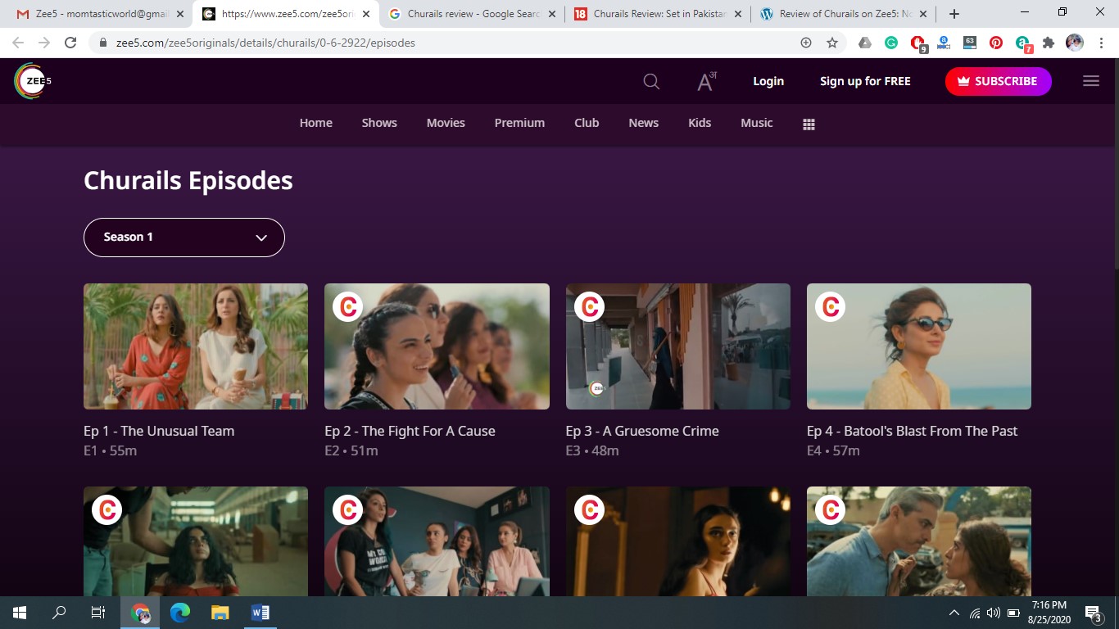Click 'Ep 4 - Batool's Blast From The Past' title
This screenshot has height=629, width=1119.
click(x=912, y=431)
